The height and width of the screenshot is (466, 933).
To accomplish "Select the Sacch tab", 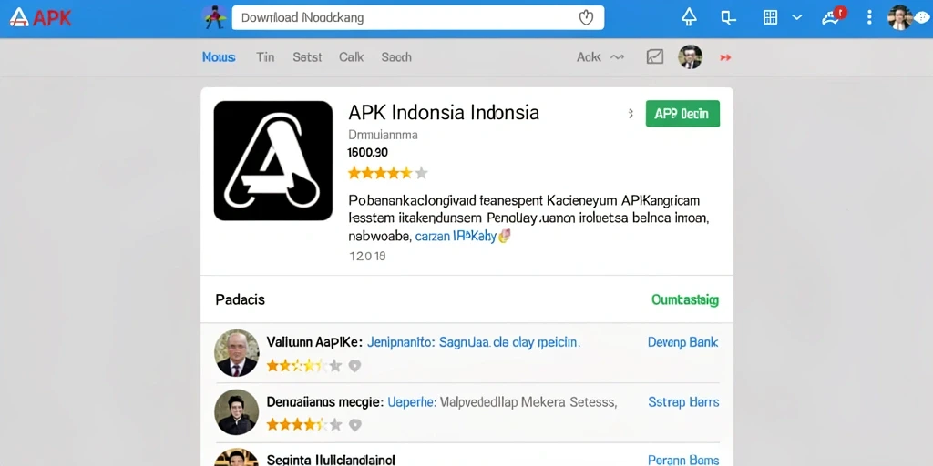I will click(x=396, y=57).
